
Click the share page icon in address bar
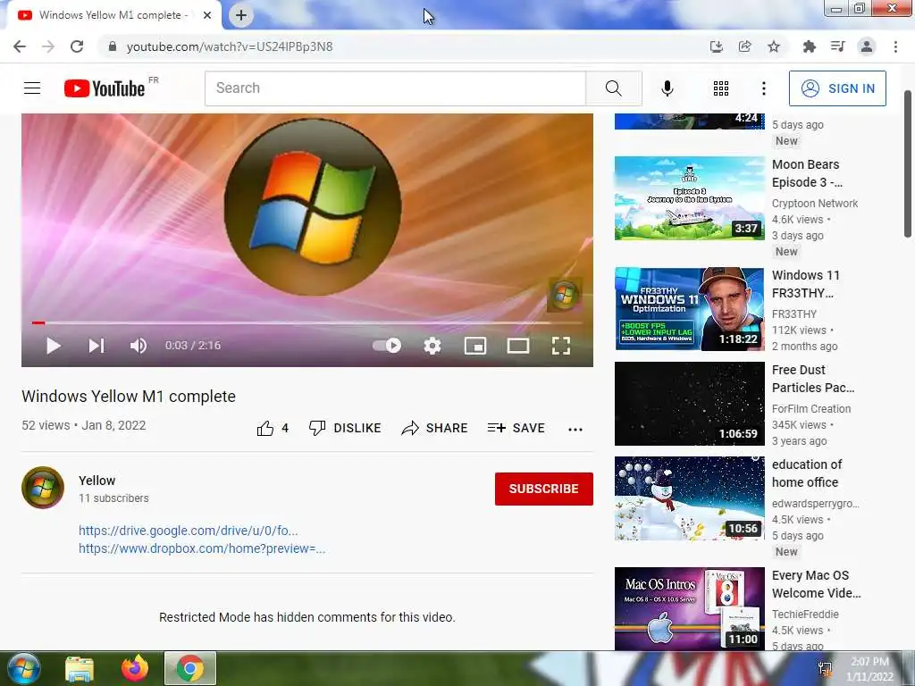coord(745,46)
